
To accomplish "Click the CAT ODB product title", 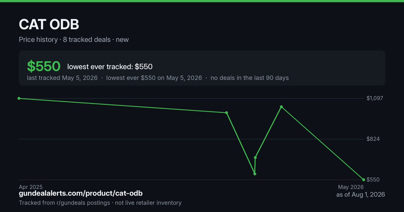I will 49,25.
